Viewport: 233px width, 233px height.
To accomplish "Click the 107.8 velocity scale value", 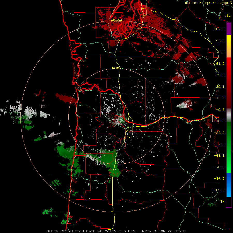I will pos(219,29).
